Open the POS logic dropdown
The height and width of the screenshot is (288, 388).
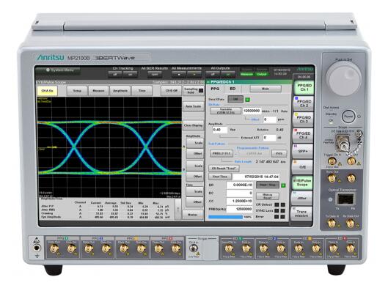point(279,153)
